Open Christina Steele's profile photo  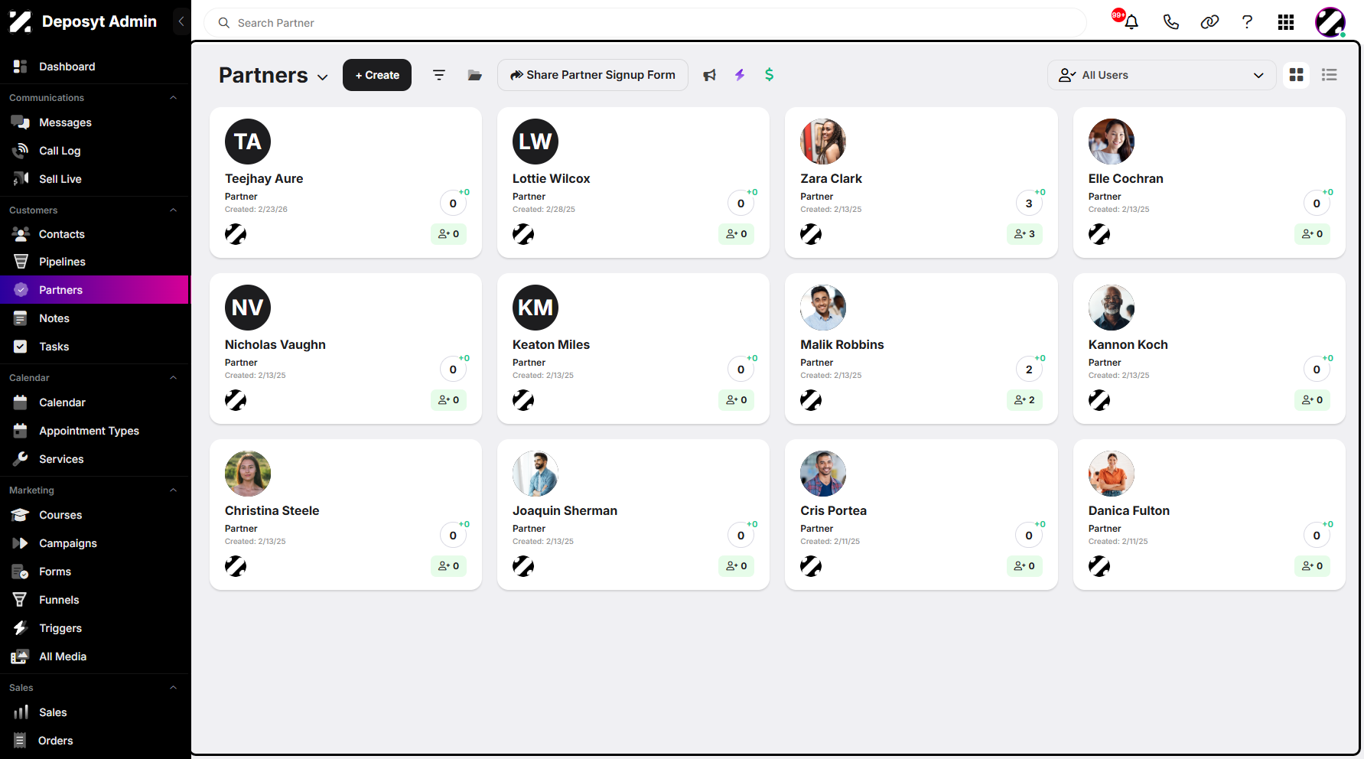coord(248,474)
